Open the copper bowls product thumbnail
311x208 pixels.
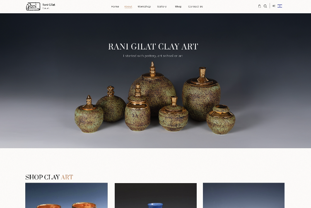pyautogui.click(x=66, y=196)
